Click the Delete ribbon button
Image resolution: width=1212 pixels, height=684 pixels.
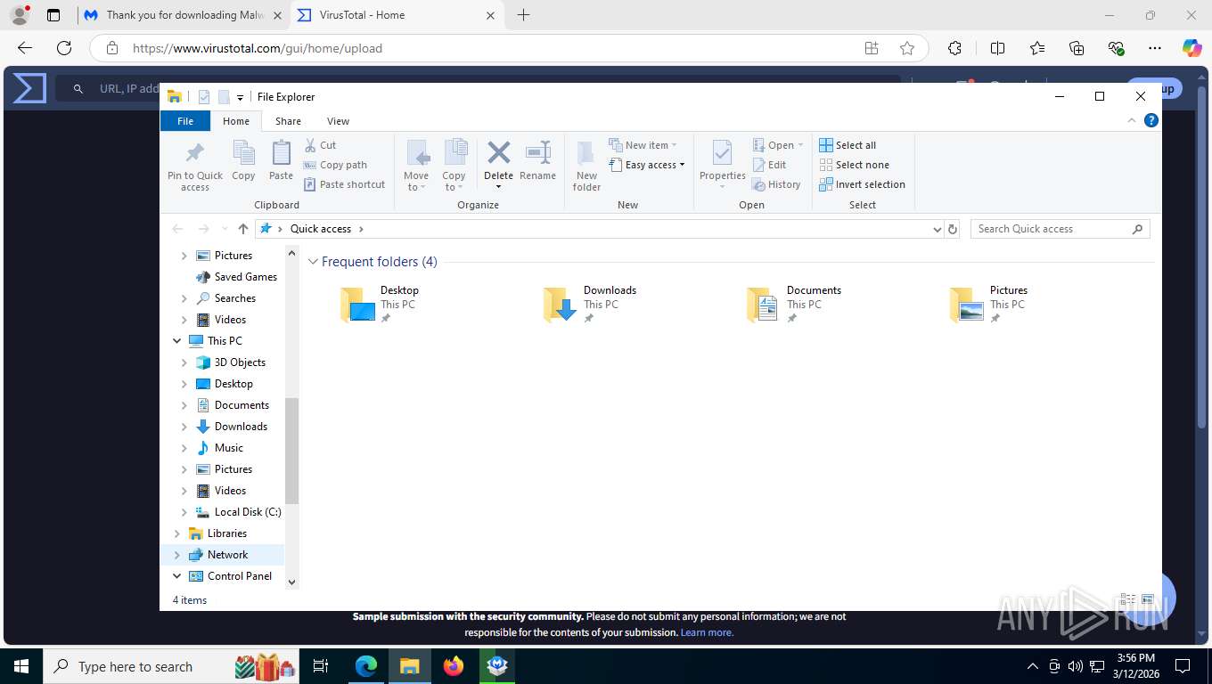coord(498,165)
